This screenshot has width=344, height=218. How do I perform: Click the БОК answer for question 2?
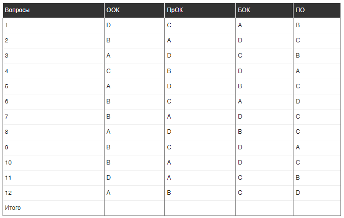point(240,40)
